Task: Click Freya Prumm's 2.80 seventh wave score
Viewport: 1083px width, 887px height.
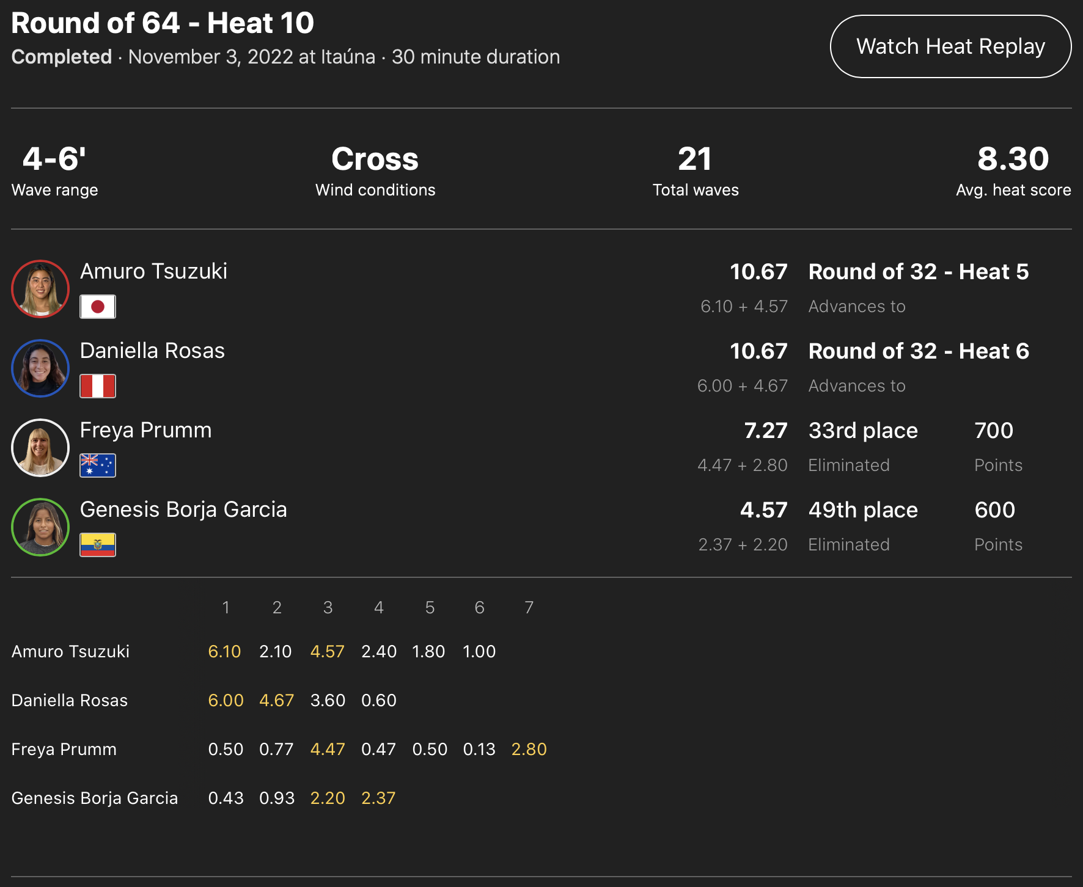Action: pos(529,750)
